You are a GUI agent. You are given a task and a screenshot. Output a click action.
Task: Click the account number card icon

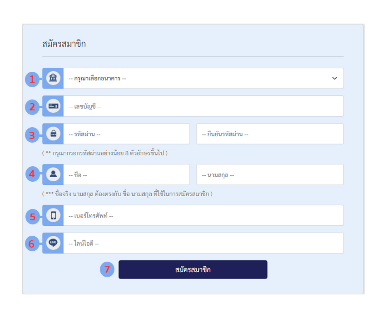pyautogui.click(x=53, y=106)
